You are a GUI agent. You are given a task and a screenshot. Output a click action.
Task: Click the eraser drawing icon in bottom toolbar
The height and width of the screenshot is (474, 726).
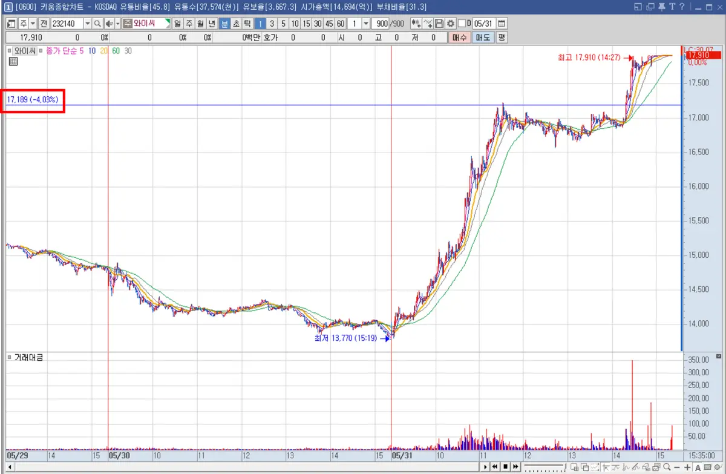(647, 467)
